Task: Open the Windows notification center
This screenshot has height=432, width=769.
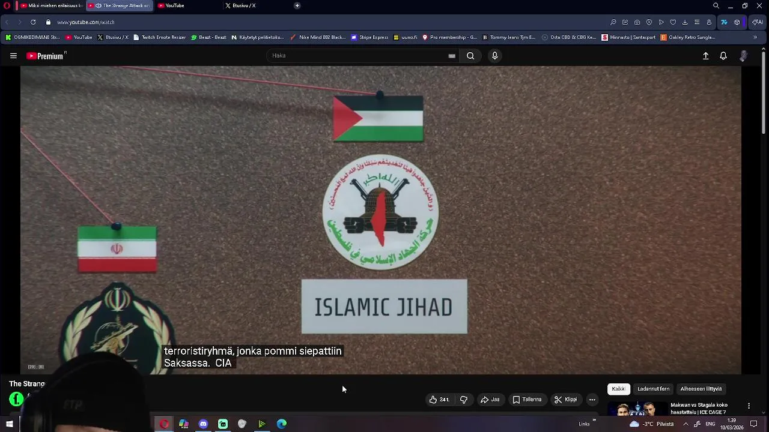Action: (x=754, y=424)
